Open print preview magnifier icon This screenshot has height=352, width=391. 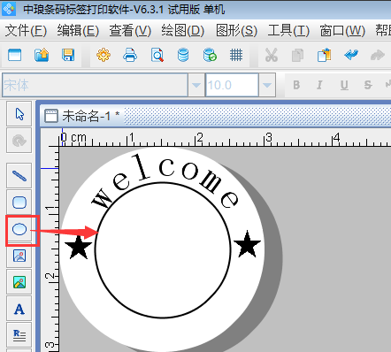157,55
